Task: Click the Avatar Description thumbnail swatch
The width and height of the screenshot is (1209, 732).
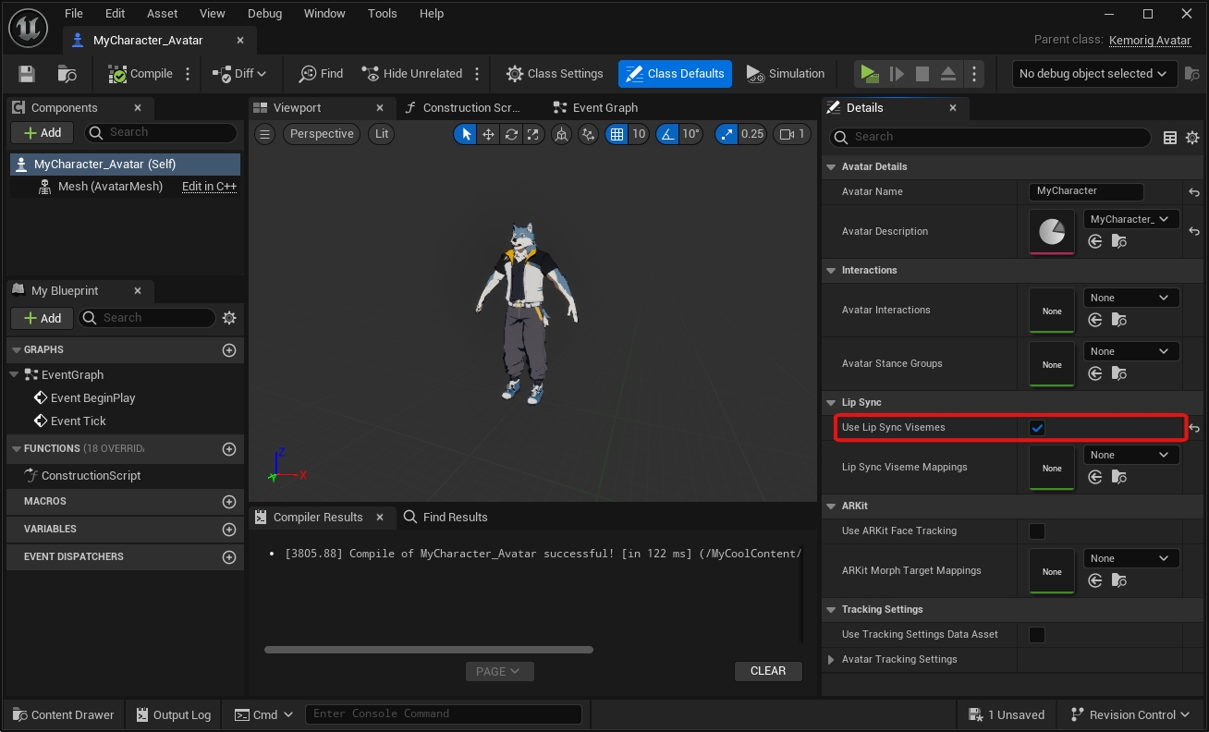Action: [1052, 232]
